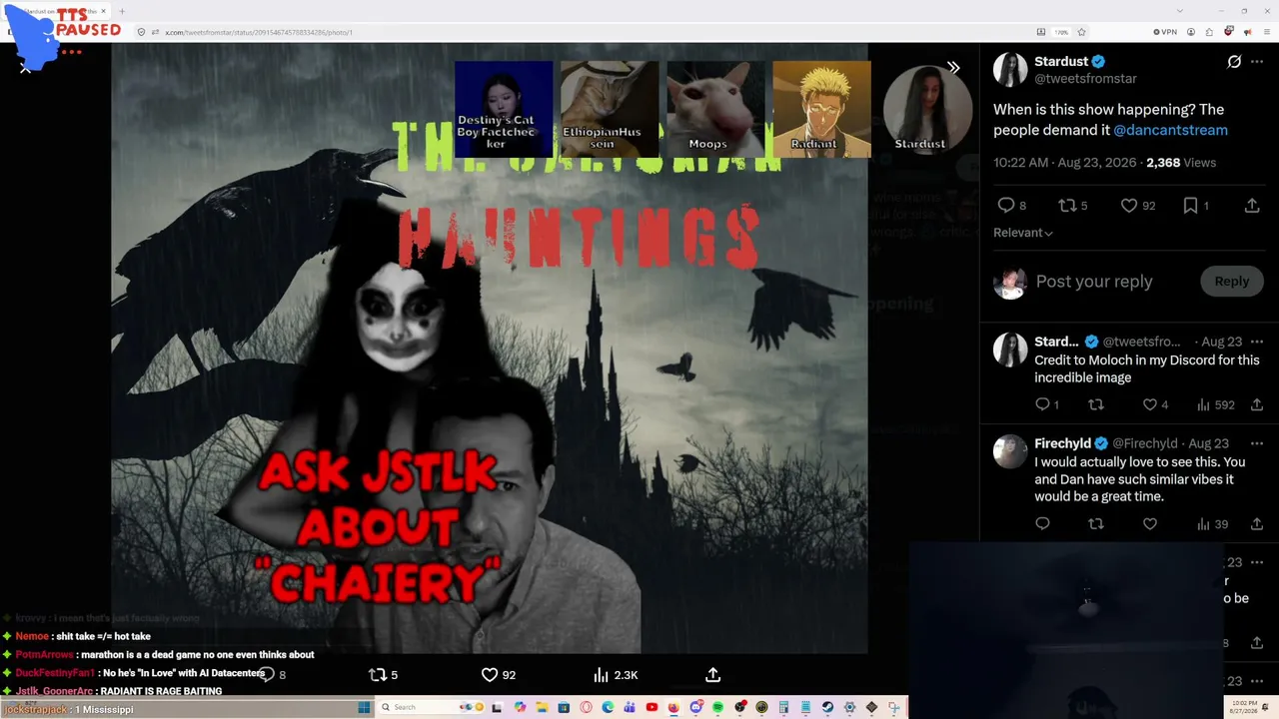
Task: Click the browser address bar URL
Action: 259,32
